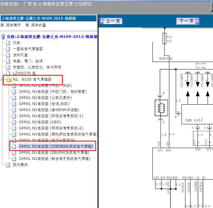The height and width of the screenshot is (208, 213).
Task: Open the 技术要求 entry
Action: click(x=20, y=165)
